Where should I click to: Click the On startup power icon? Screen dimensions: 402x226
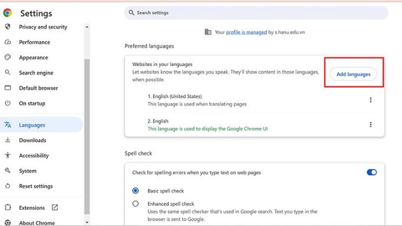tap(8, 103)
